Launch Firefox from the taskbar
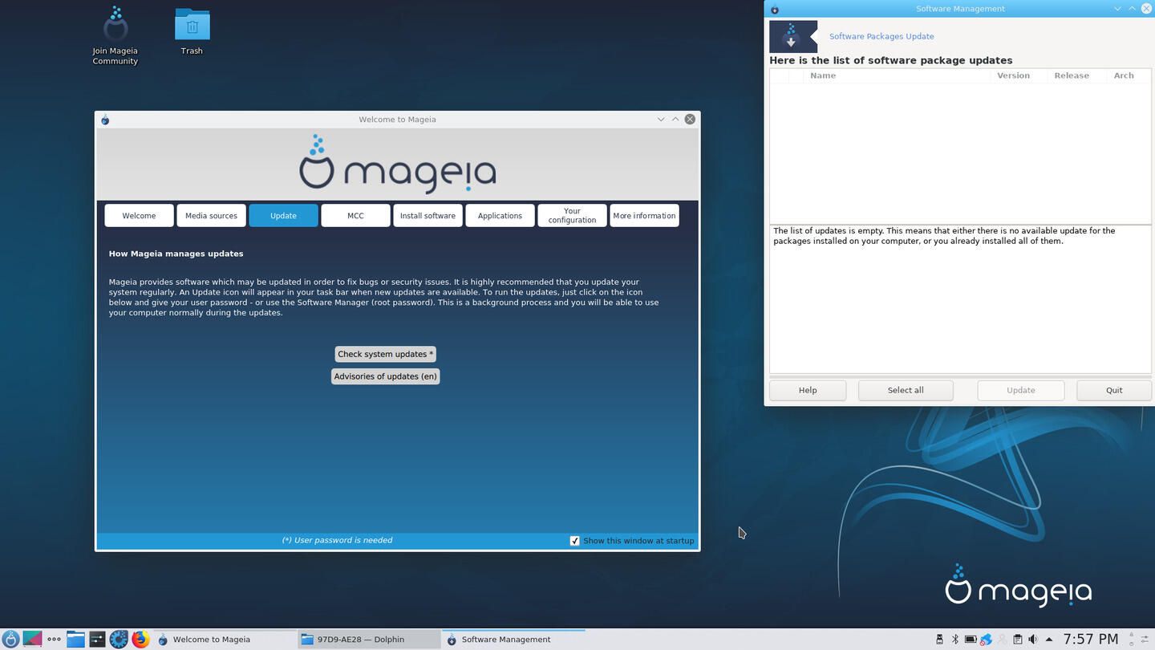1155x650 pixels. click(140, 640)
